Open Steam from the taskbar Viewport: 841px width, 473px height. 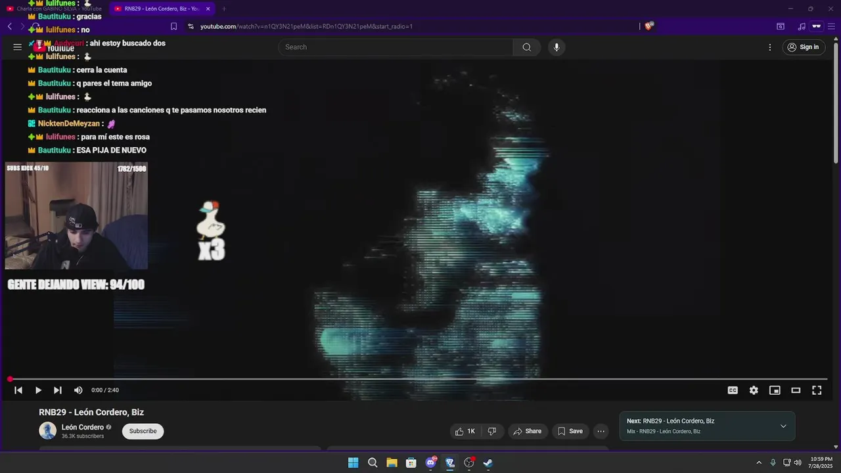(488, 462)
